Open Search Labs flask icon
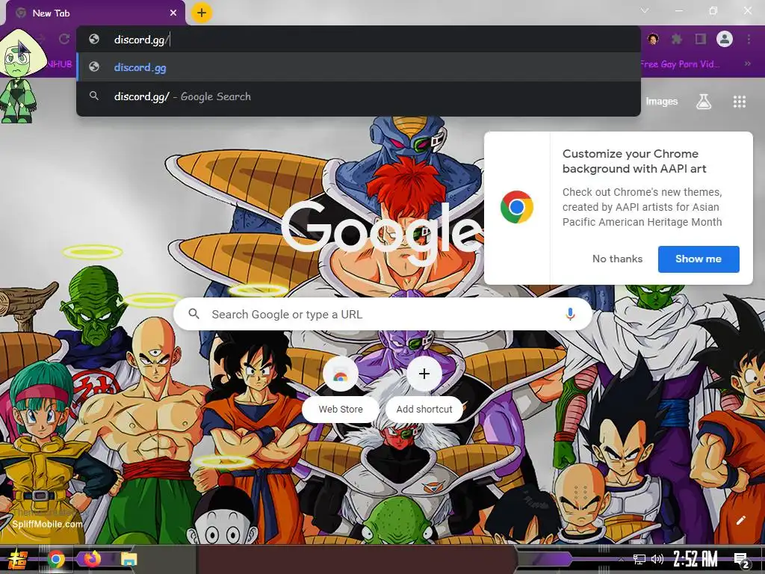Screen dimensions: 765x574 click(x=704, y=102)
